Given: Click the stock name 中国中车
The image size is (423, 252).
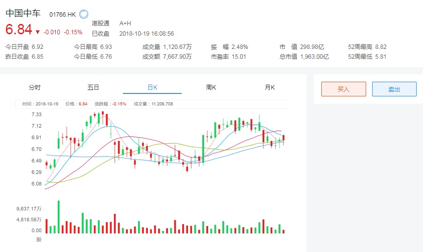Looking at the screenshot, I should click(23, 14).
